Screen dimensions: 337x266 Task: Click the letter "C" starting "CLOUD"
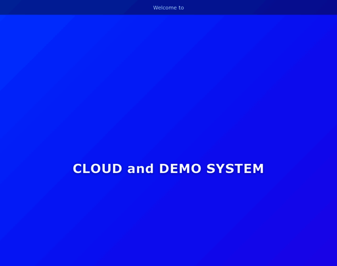78,168
